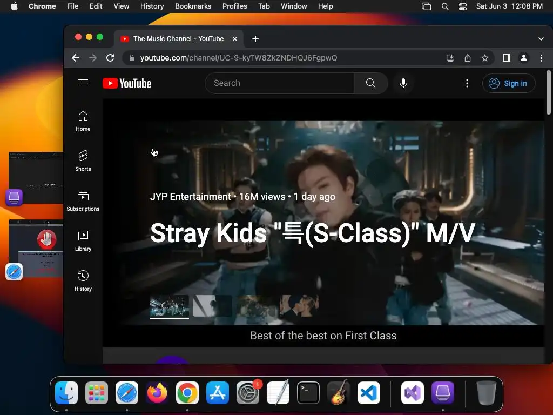Share this page icon
Viewport: 553px width, 415px height.
467,58
